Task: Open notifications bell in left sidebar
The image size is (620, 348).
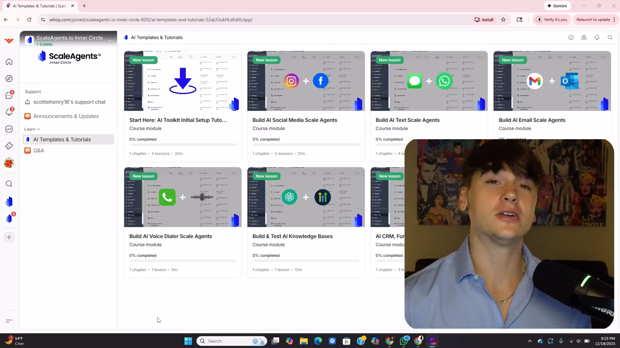Action: pos(9,112)
